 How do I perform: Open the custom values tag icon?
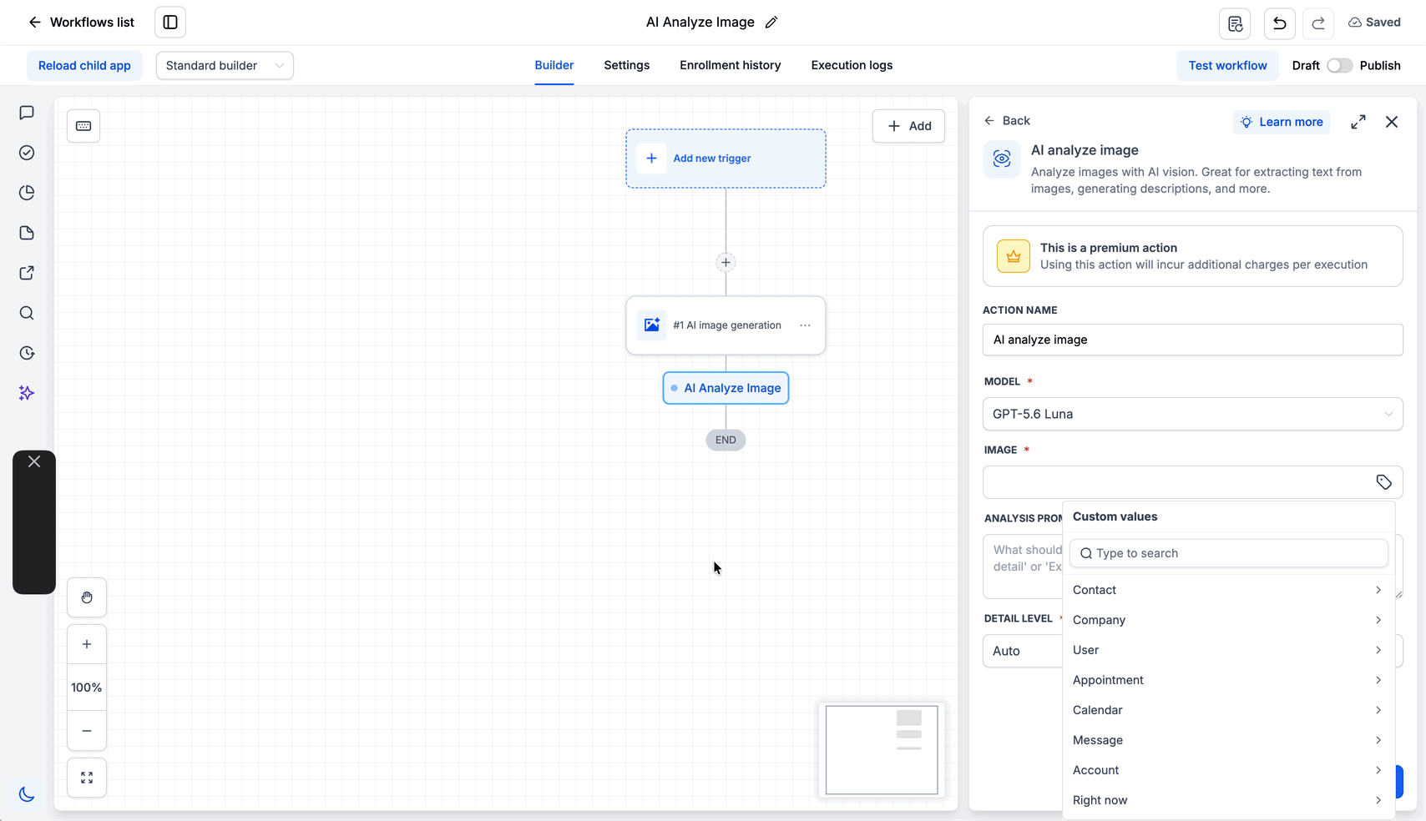[x=1383, y=482]
